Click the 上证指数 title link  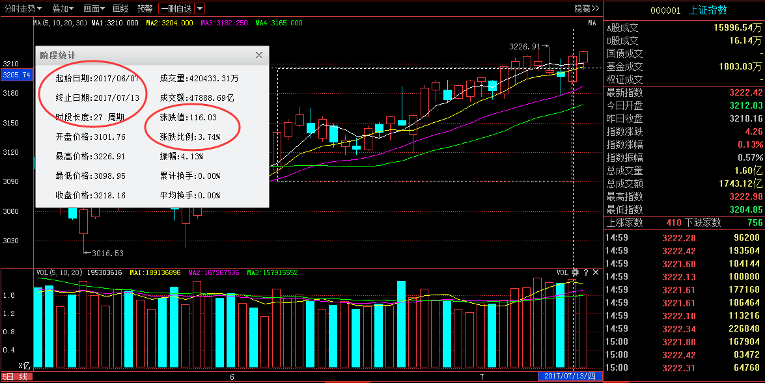[x=708, y=10]
